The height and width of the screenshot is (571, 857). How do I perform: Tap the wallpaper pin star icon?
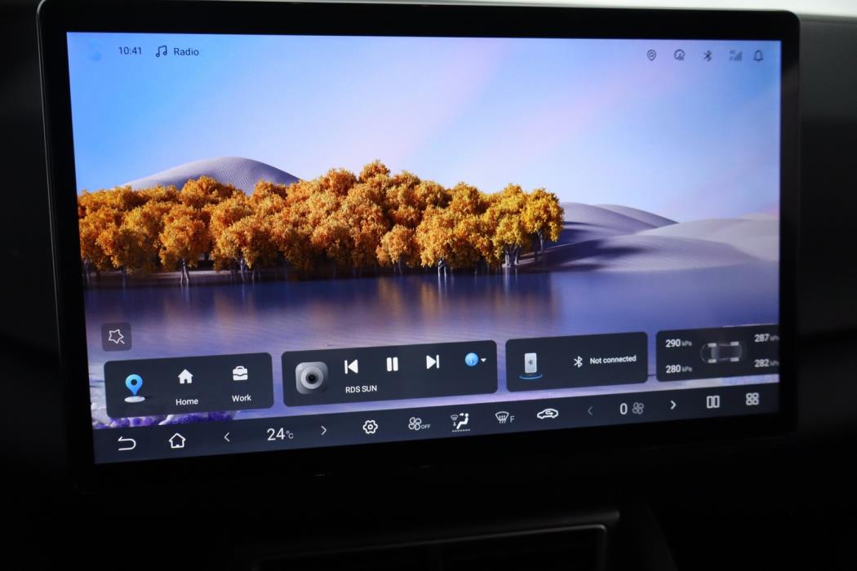pos(116,336)
